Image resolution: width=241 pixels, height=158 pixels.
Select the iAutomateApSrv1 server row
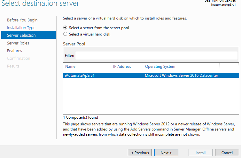pyautogui.click(x=80, y=75)
